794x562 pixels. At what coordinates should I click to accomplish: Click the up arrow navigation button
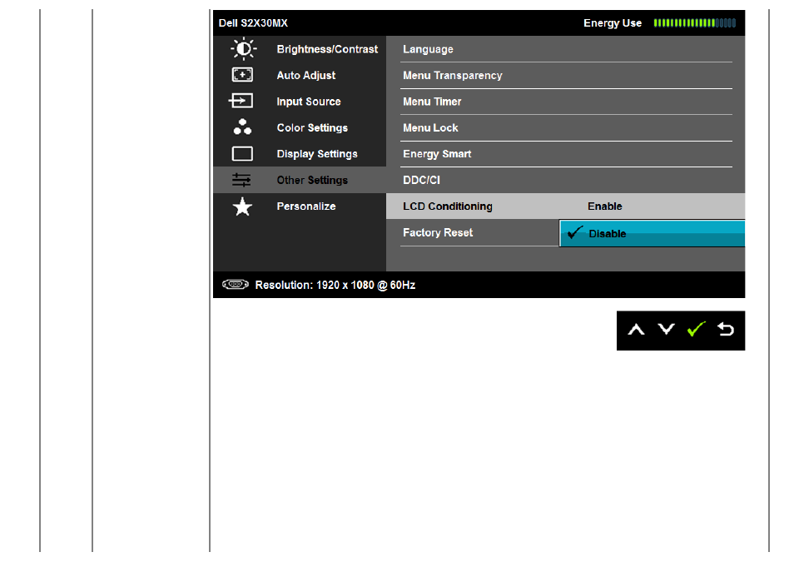pyautogui.click(x=636, y=330)
